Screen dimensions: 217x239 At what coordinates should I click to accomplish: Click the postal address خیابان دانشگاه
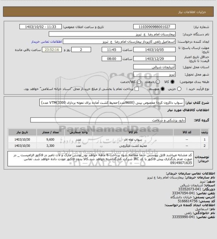[x=181, y=197]
